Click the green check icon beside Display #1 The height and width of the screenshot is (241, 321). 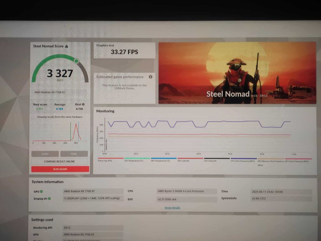click(49, 199)
